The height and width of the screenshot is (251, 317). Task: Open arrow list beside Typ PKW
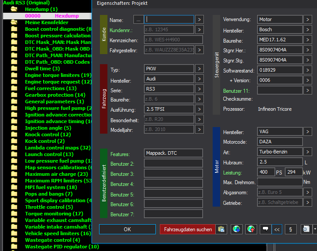tap(199, 69)
